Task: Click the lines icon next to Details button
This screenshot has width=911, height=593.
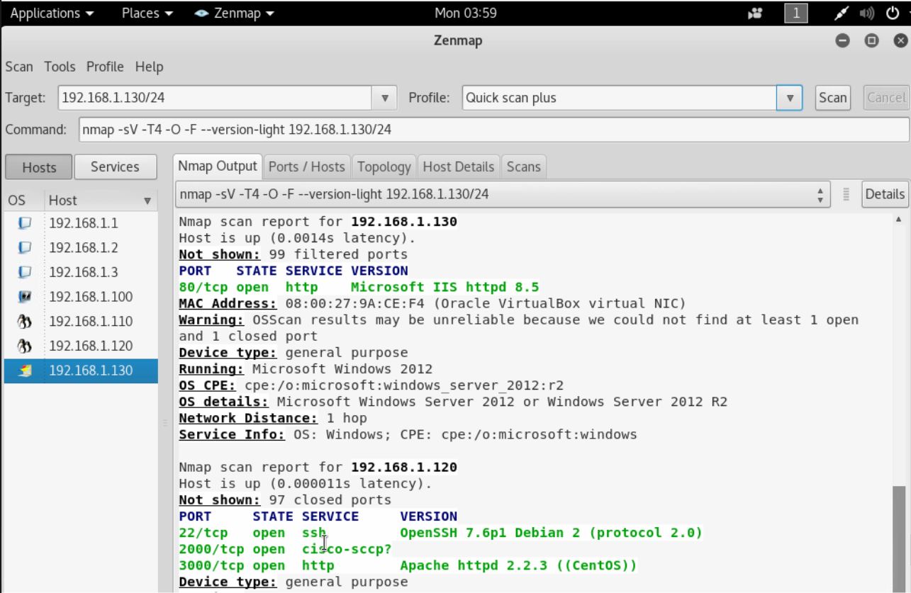Action: pos(846,194)
